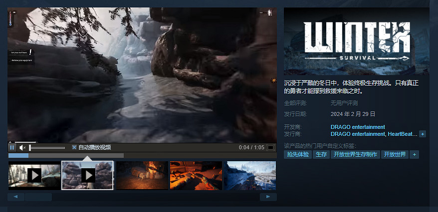Expand the publisher list with plus button
438x212 pixels.
click(x=423, y=134)
